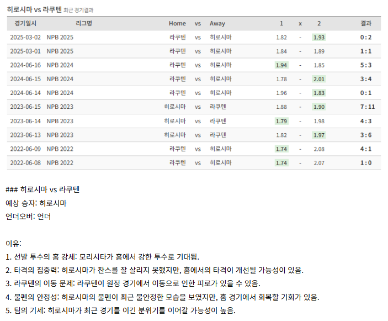Select the 1.84 odds value
This screenshot has height=321, width=388.
tap(281, 51)
